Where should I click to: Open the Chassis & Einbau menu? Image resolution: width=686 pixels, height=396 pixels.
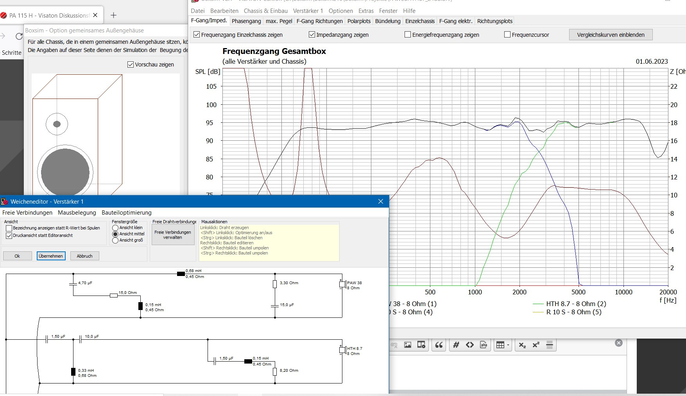pos(266,11)
